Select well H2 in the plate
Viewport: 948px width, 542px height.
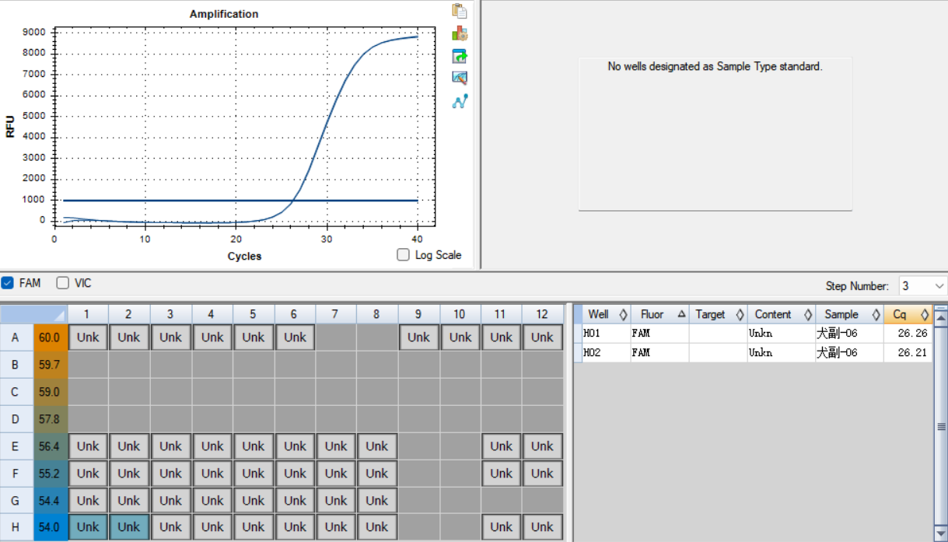(x=129, y=527)
